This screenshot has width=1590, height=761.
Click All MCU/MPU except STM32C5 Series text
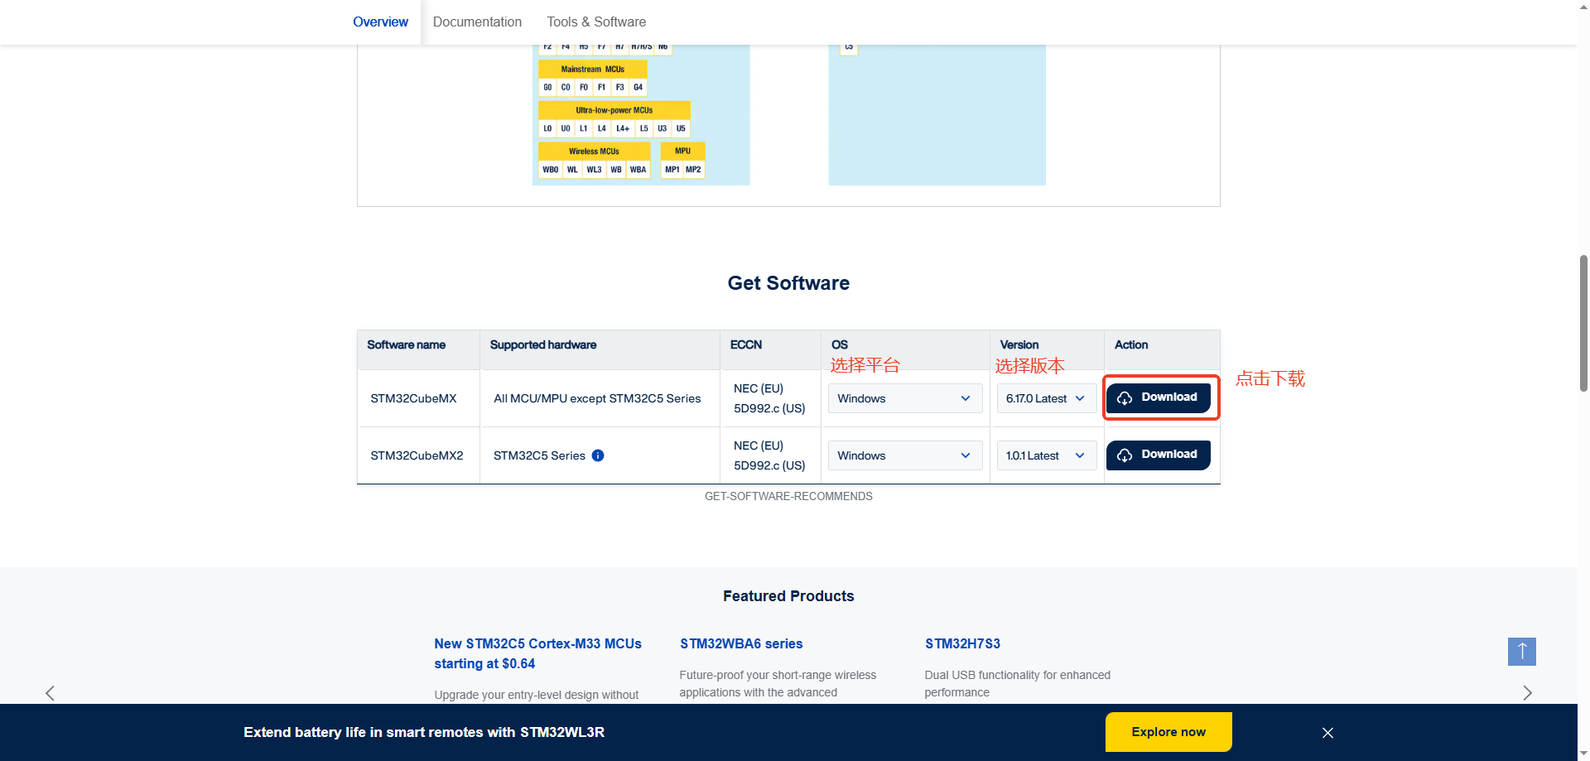pyautogui.click(x=597, y=398)
